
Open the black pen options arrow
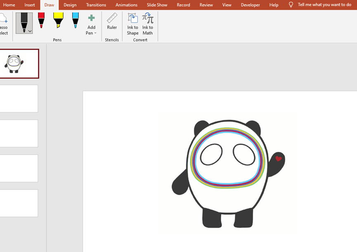coord(30,31)
